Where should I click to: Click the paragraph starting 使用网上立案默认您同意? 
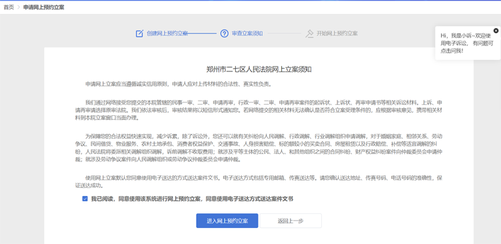(x=259, y=181)
